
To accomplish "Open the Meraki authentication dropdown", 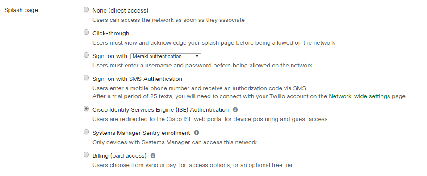I will pos(166,56).
